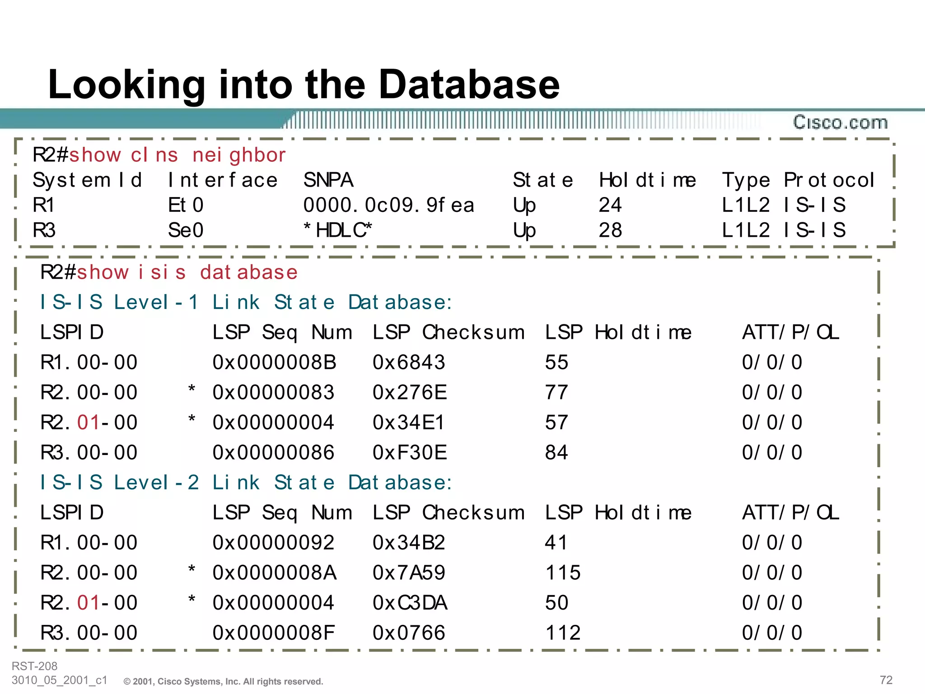The height and width of the screenshot is (694, 925).
Task: Select checksum 0xF30E
Action: coord(410,453)
